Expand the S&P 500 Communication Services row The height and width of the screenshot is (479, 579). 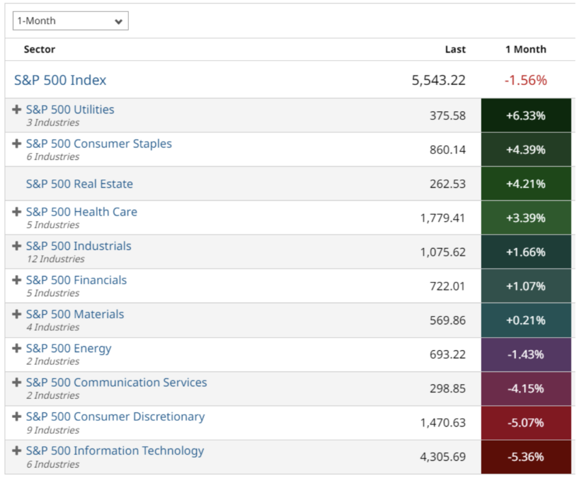coord(16,382)
